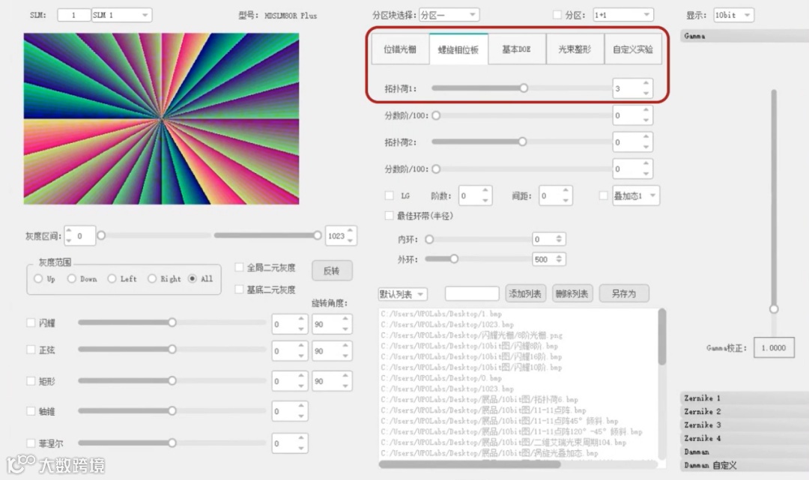
Task: Click the 反转 button
Action: point(332,270)
